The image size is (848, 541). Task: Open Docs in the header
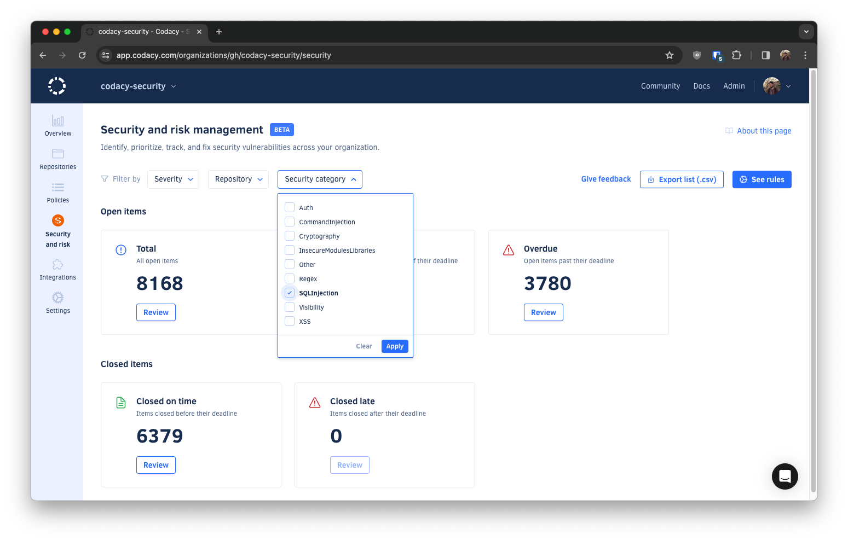tap(701, 86)
